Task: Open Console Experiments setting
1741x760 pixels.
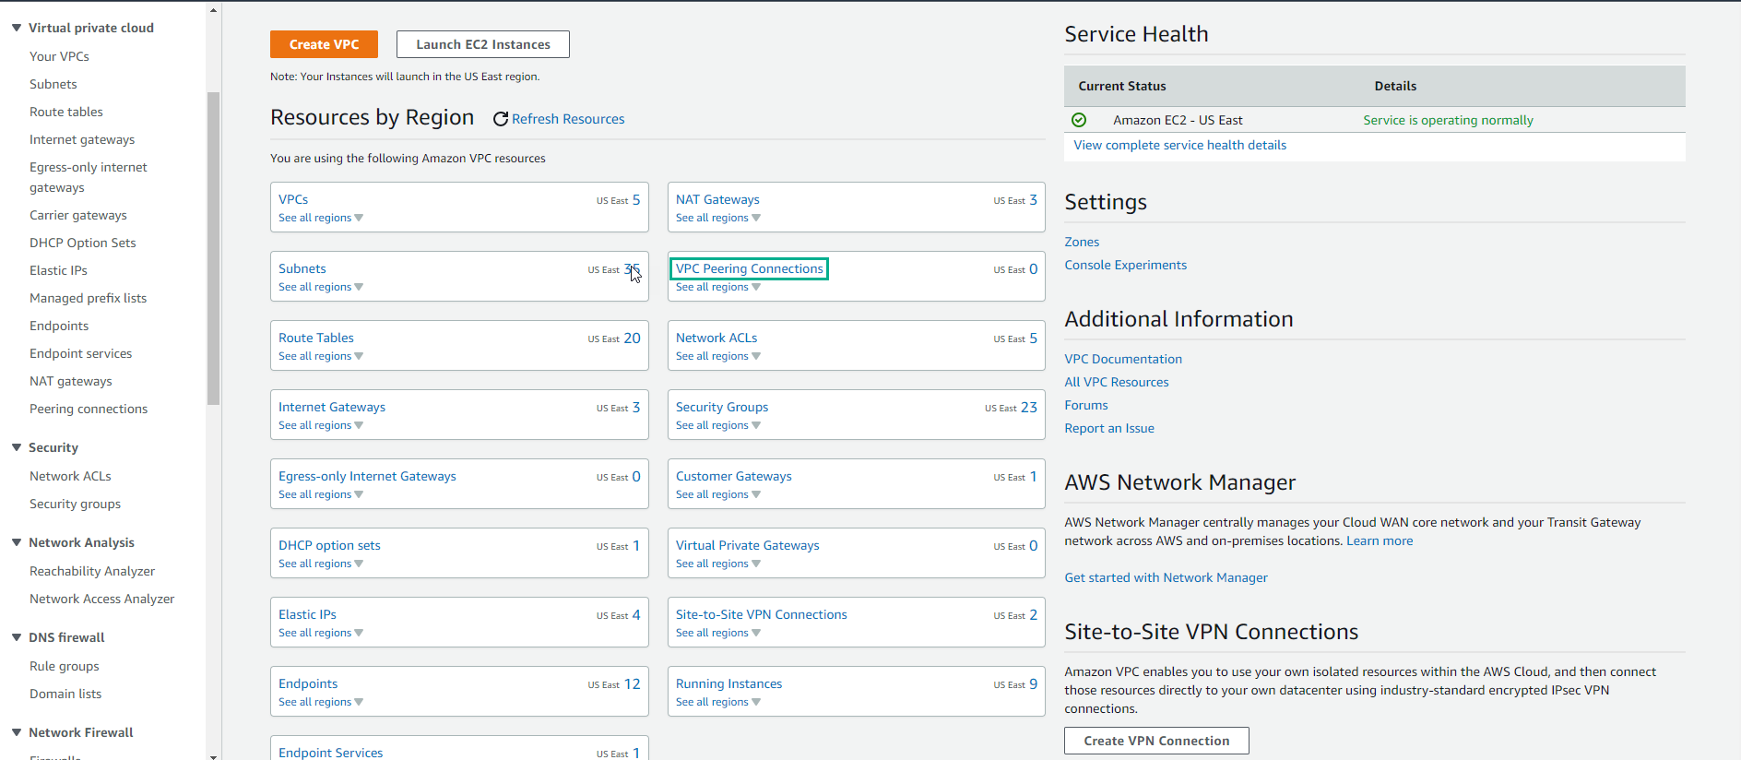Action: pos(1126,265)
